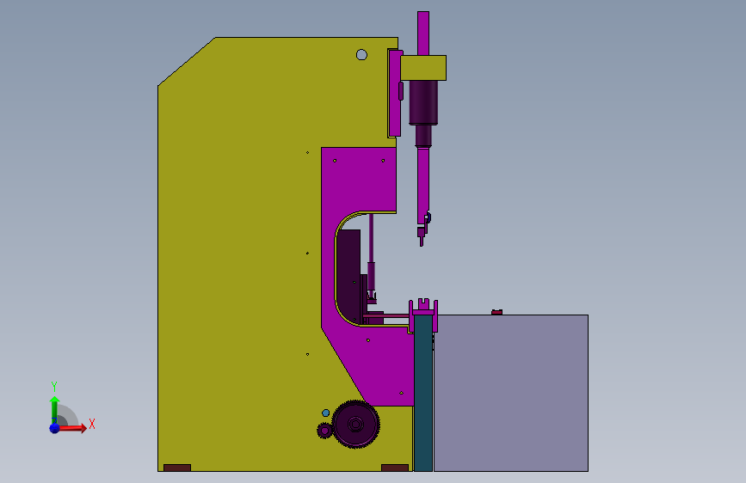Screen dimensions: 746x483
Task: Select the circular hole near the frame's top
Action: (361, 55)
